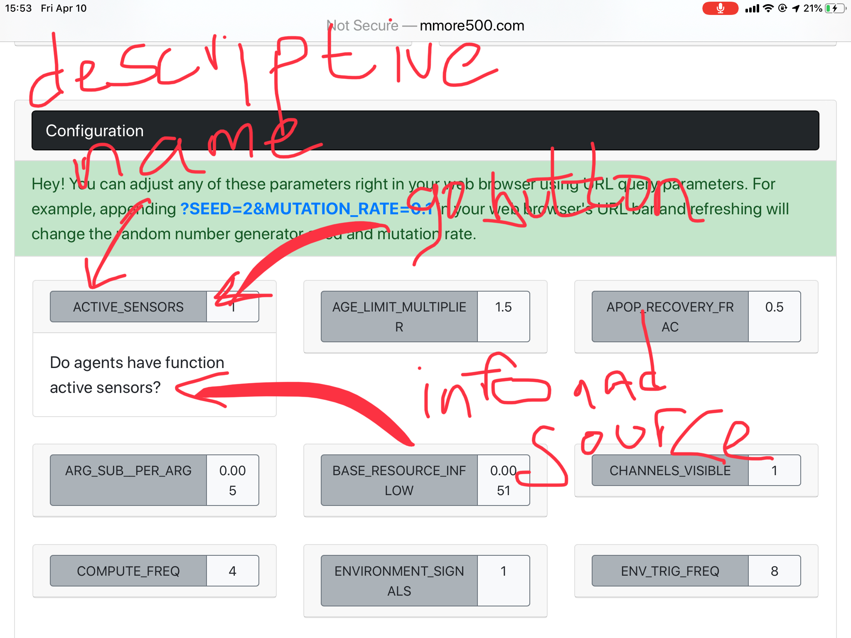Click the ENV_TRIG_FREQ value 8
The width and height of the screenshot is (851, 638).
(x=774, y=571)
